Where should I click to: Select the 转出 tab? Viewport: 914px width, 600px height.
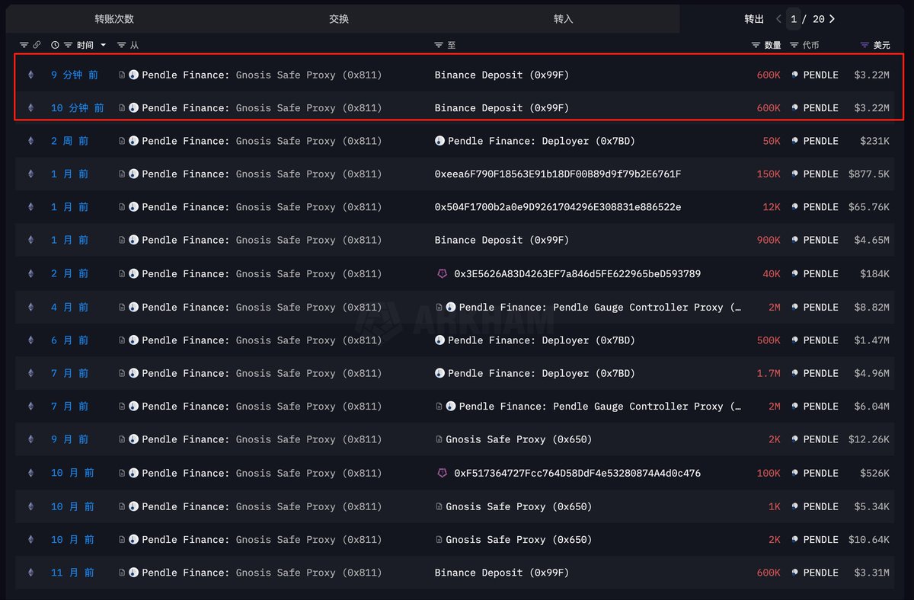point(754,19)
